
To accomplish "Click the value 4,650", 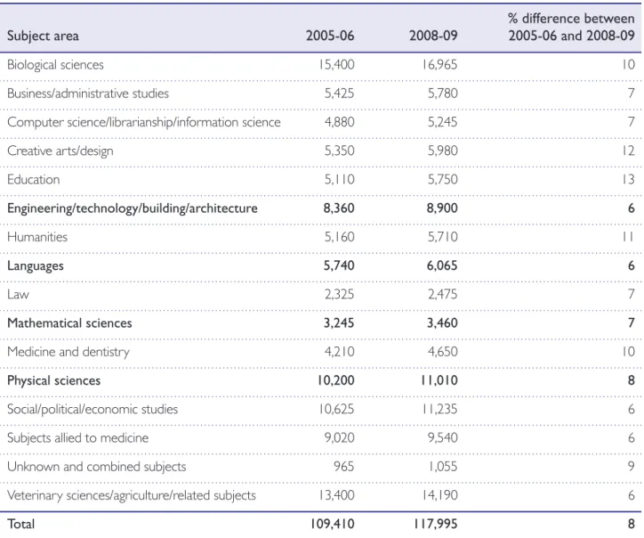I will pos(443,352).
